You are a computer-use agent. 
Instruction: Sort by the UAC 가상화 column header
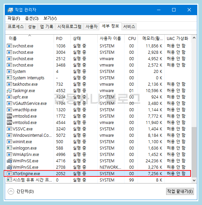(178, 38)
